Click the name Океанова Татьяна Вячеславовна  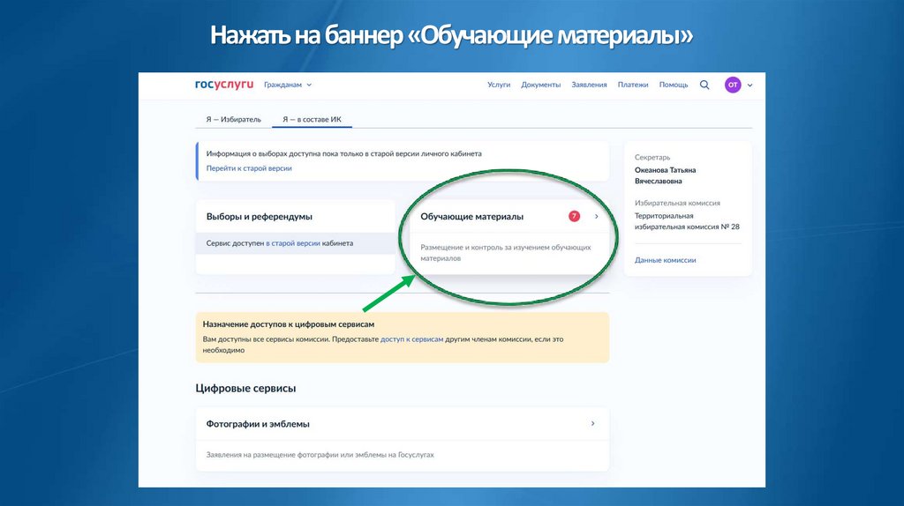tap(666, 175)
